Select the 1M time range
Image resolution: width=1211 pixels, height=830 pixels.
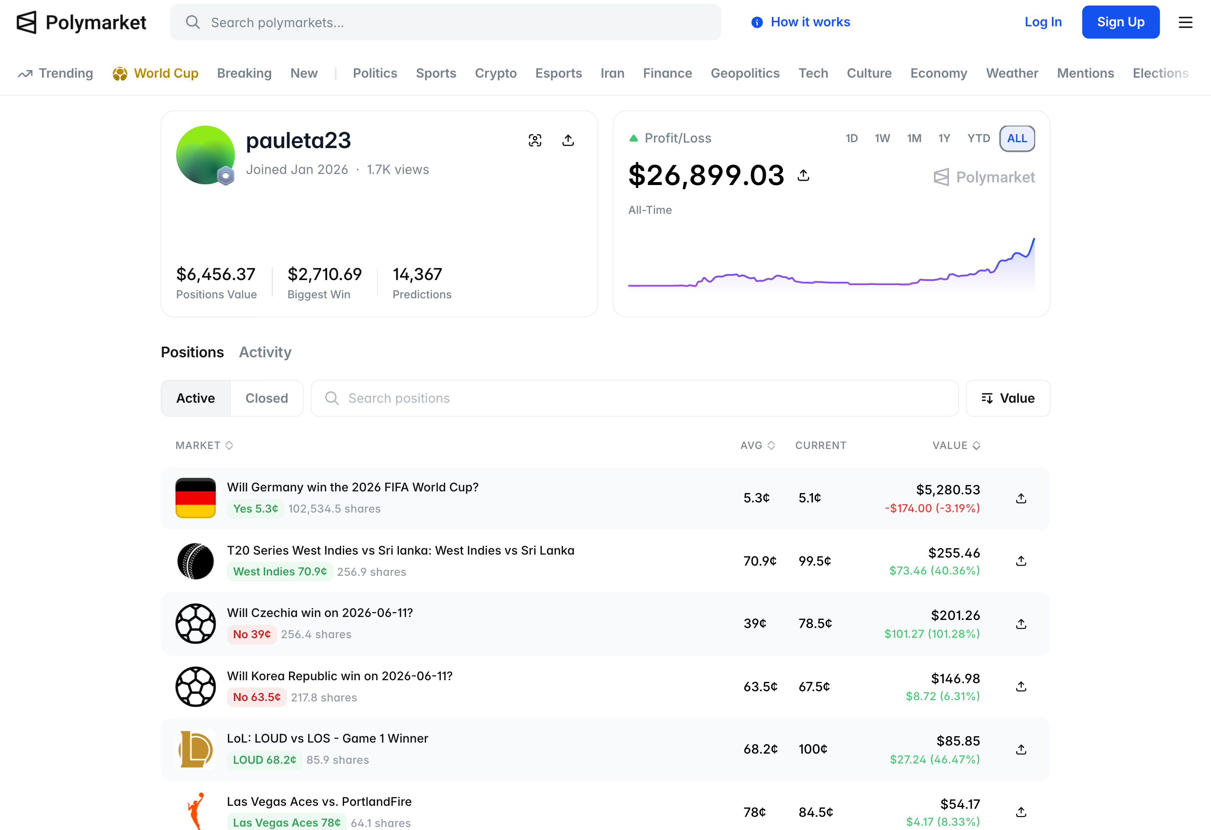[x=914, y=139]
